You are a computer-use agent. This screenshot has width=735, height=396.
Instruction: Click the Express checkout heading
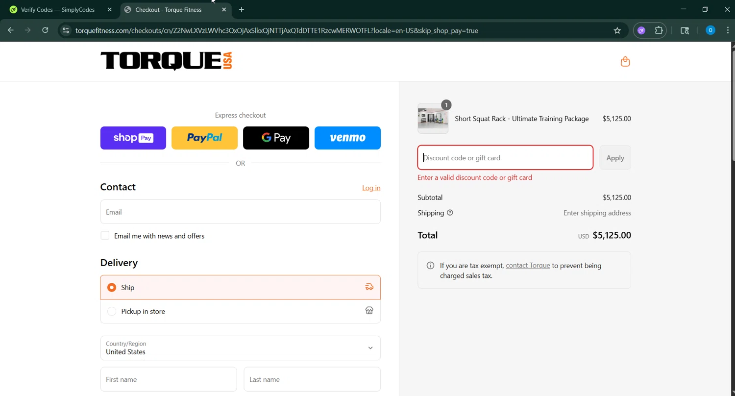pos(240,115)
